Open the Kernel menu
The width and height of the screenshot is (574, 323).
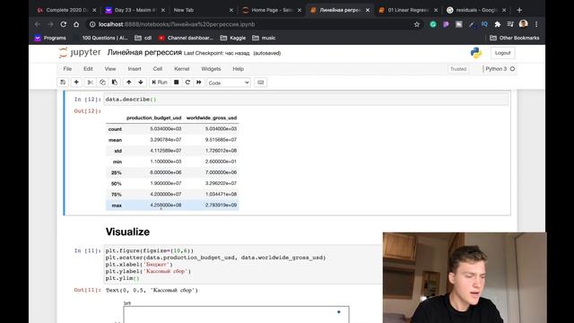(x=181, y=69)
